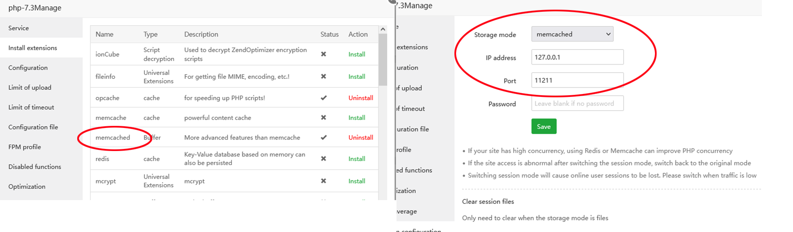This screenshot has height=232, width=793.
Task: Click the memcached installed checkmark icon
Action: pos(323,138)
